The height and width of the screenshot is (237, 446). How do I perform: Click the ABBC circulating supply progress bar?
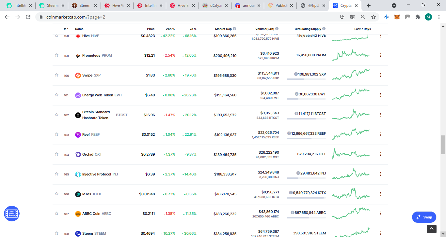[306, 217]
